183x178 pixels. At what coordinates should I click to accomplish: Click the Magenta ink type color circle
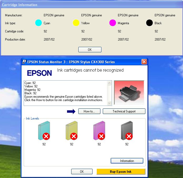pos(113,23)
